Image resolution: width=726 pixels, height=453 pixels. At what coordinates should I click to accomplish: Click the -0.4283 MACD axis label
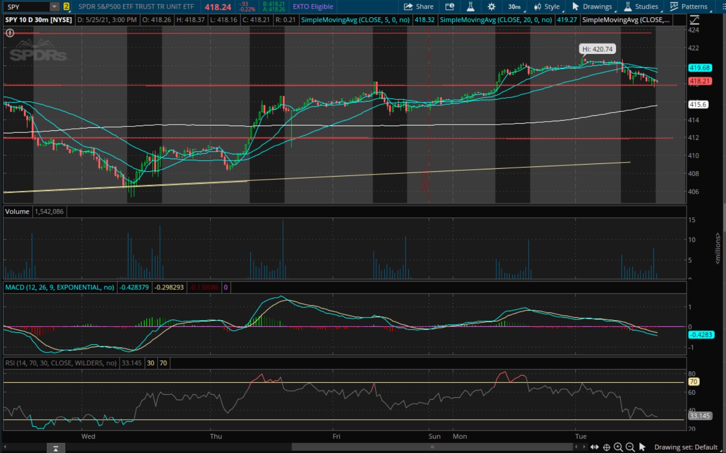click(x=701, y=335)
